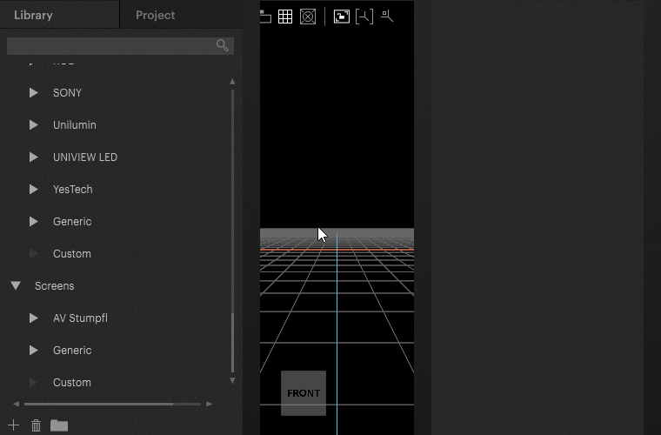This screenshot has width=661, height=435.
Task: Expand the UNIVIEW LED entry
Action: [x=34, y=157]
